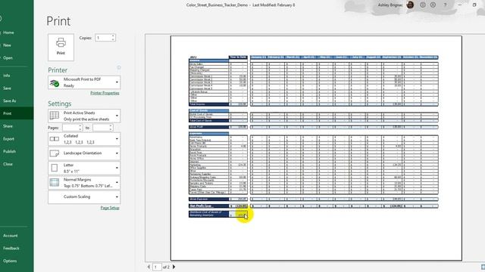Image resolution: width=485 pixels, height=272 pixels.
Task: Click the Pages to input field
Action: tap(101, 128)
